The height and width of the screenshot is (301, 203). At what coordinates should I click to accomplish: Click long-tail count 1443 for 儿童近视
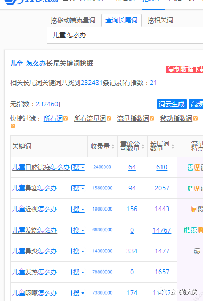coord(162,209)
